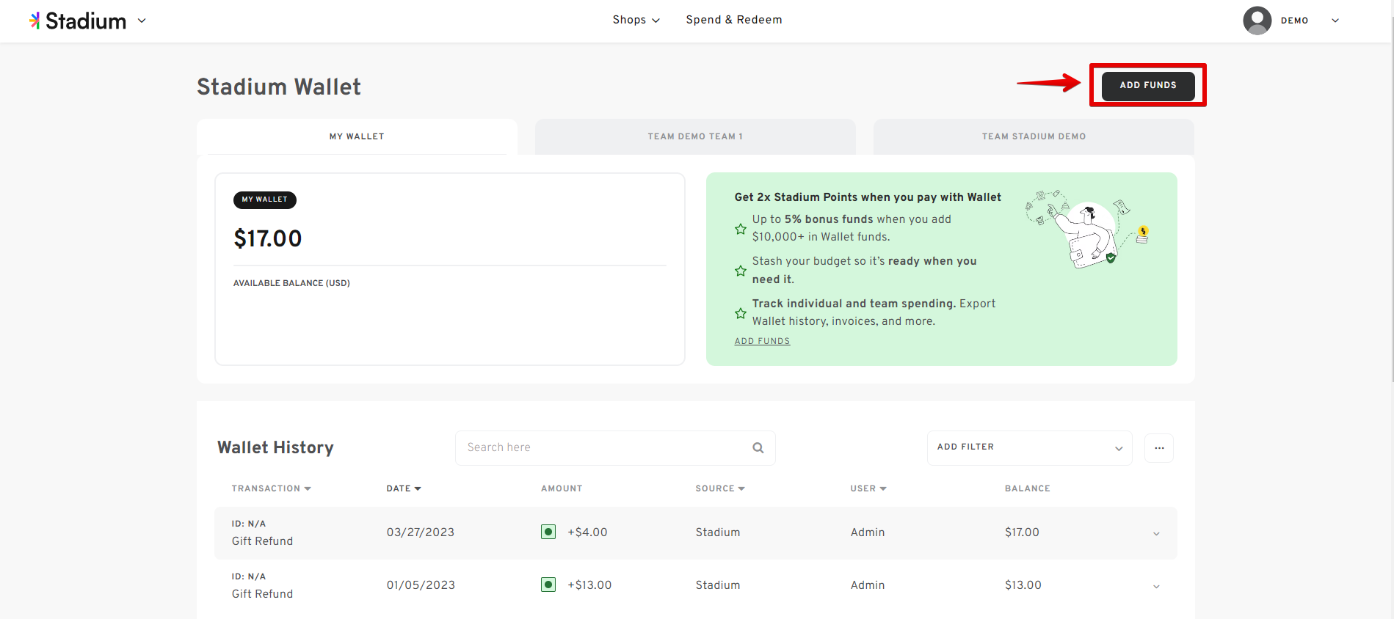Click the $13.00 balance cell
Image resolution: width=1394 pixels, height=619 pixels.
(x=1023, y=585)
